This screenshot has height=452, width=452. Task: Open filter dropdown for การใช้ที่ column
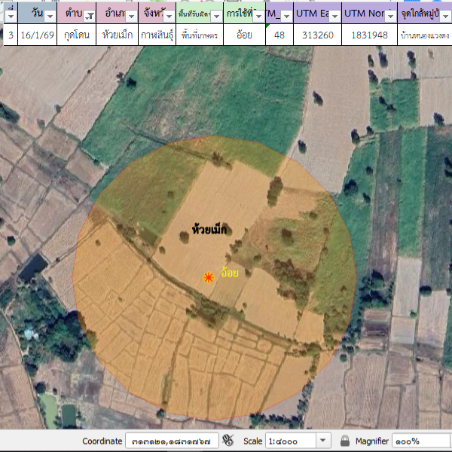[x=258, y=16]
